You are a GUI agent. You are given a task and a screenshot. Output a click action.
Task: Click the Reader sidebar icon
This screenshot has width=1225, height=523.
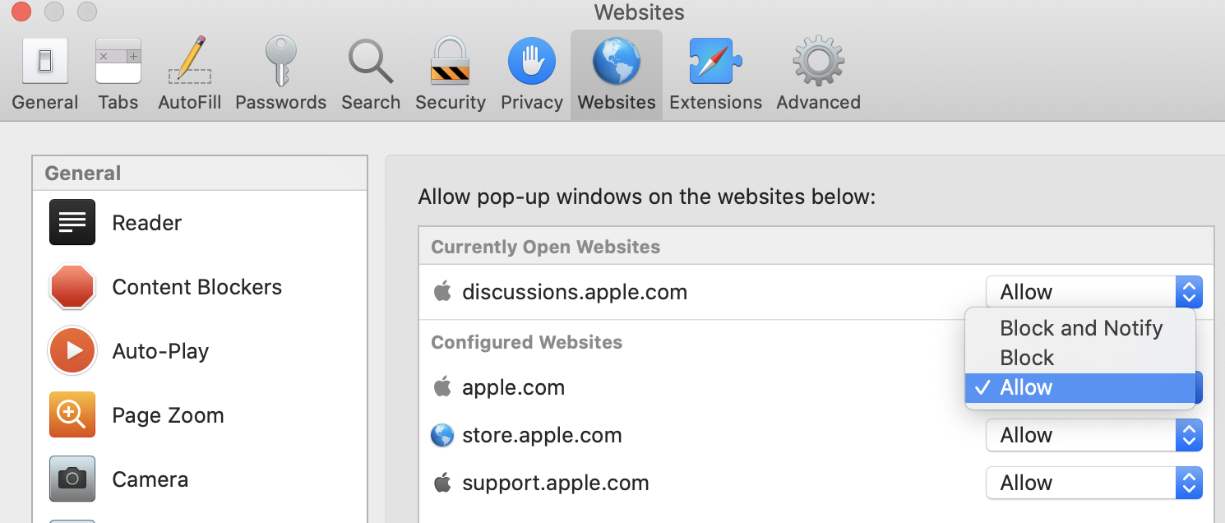[72, 222]
